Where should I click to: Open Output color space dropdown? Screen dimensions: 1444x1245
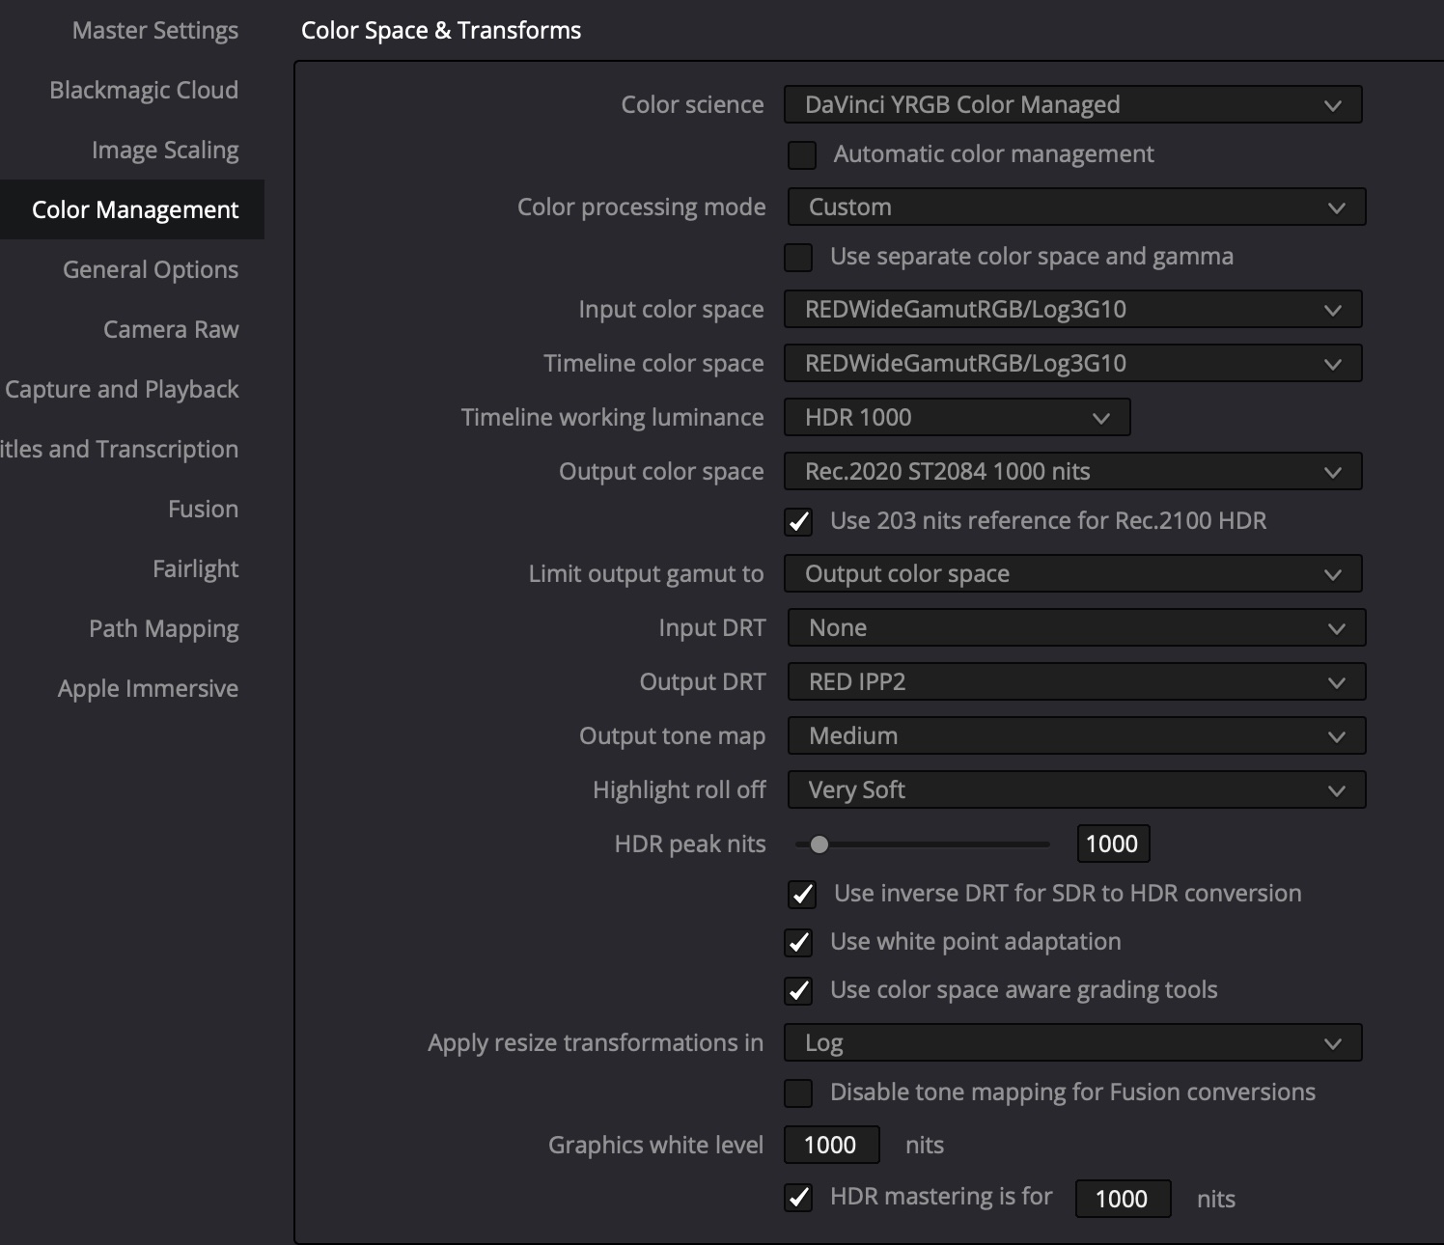1072,471
